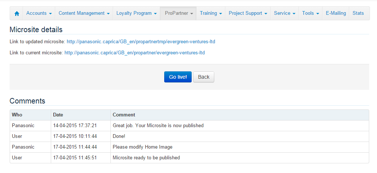Select 'Microsite ready to be published' comment
Screen dimensions: 377x173
click(240, 158)
